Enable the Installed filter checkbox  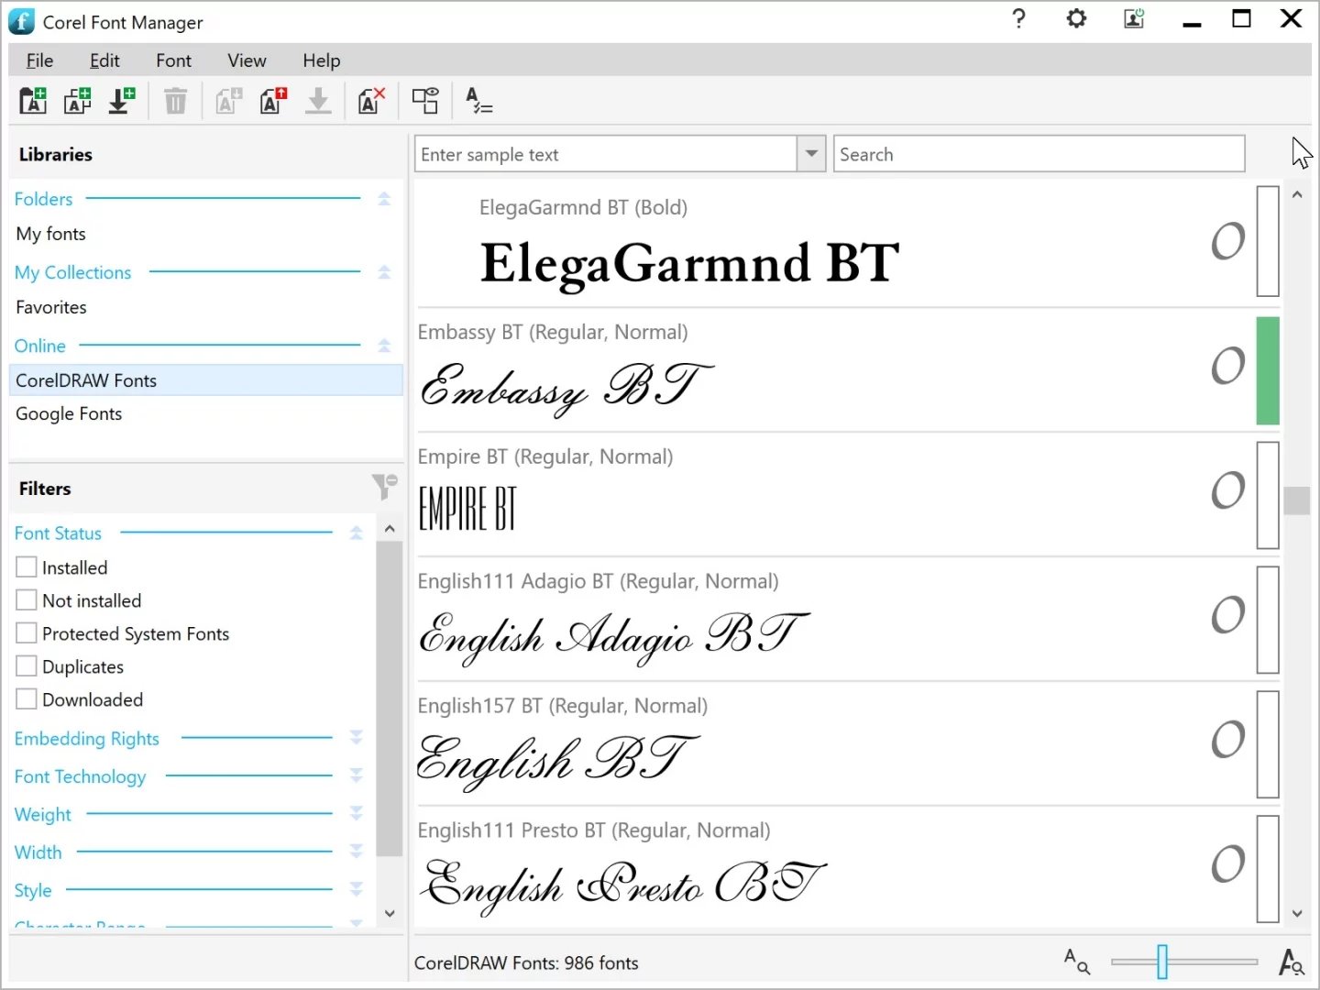pos(27,567)
